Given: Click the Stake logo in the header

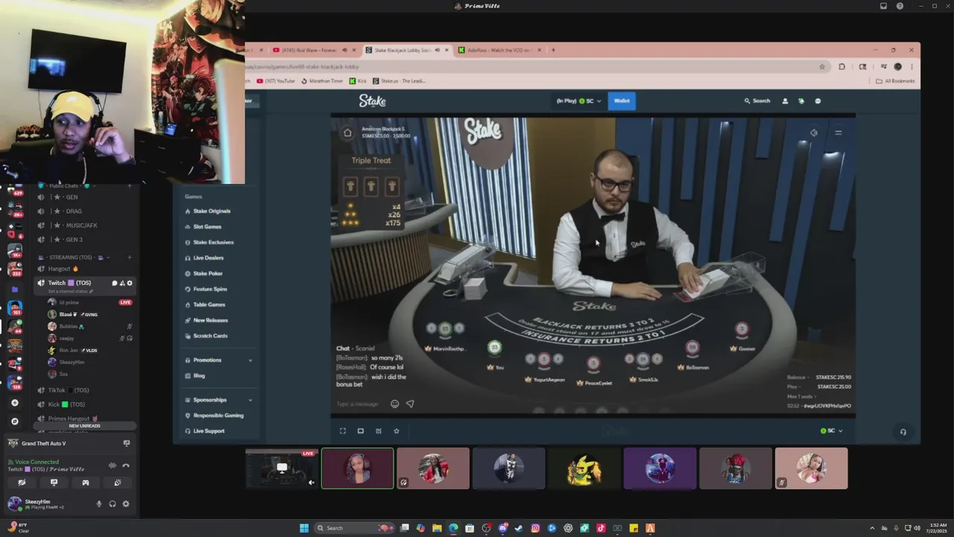Looking at the screenshot, I should tap(372, 101).
